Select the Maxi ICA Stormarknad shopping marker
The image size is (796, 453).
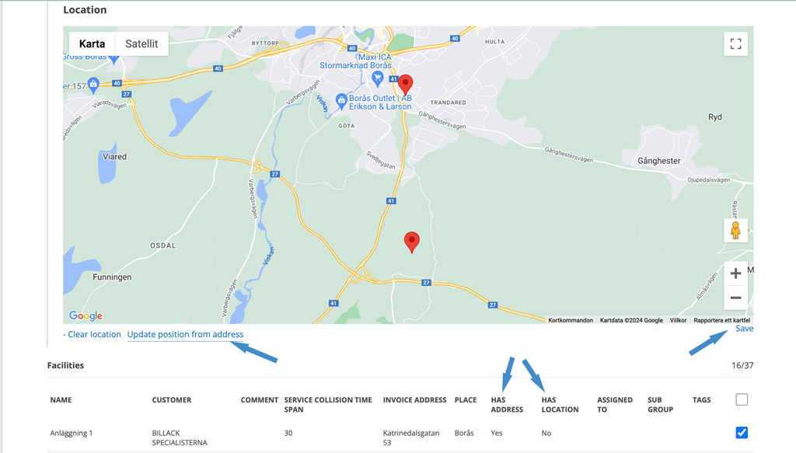[x=377, y=78]
